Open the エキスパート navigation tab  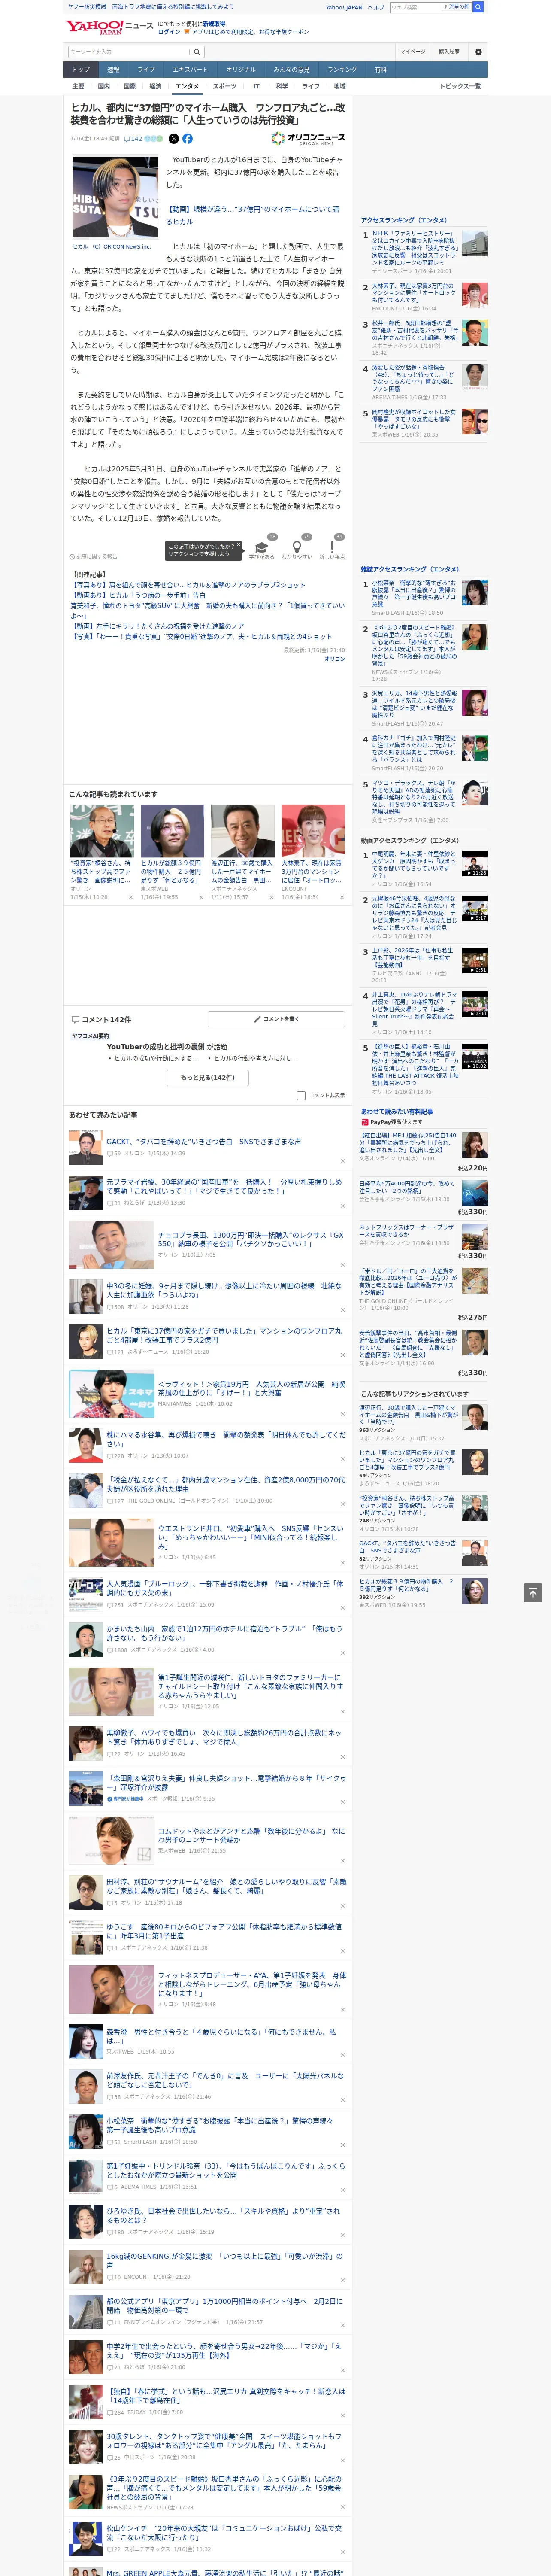point(190,70)
